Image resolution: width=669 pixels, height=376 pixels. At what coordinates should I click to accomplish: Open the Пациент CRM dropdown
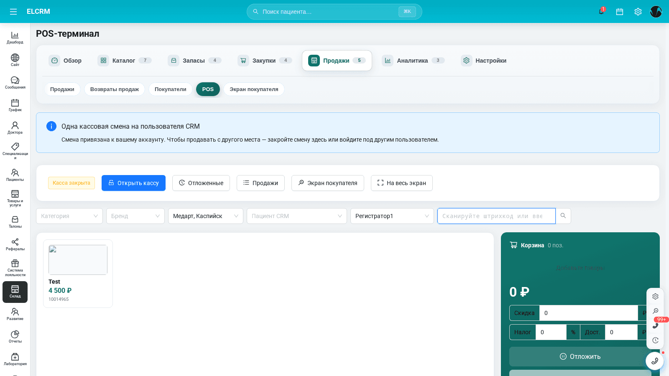click(x=297, y=216)
